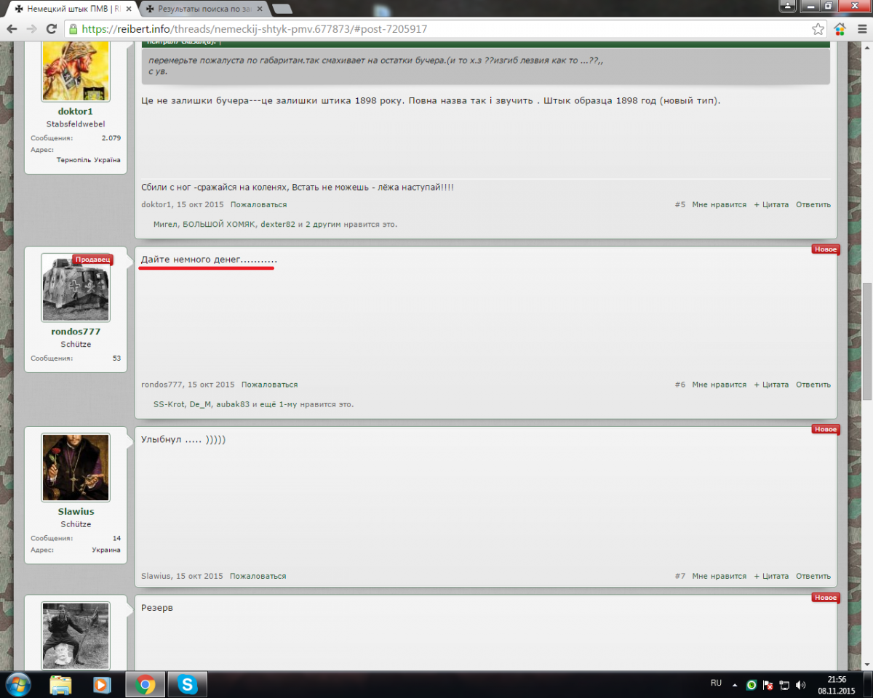Click Пожаловаться on rondos777's post
Viewport: 873px width, 698px height.
click(x=269, y=385)
